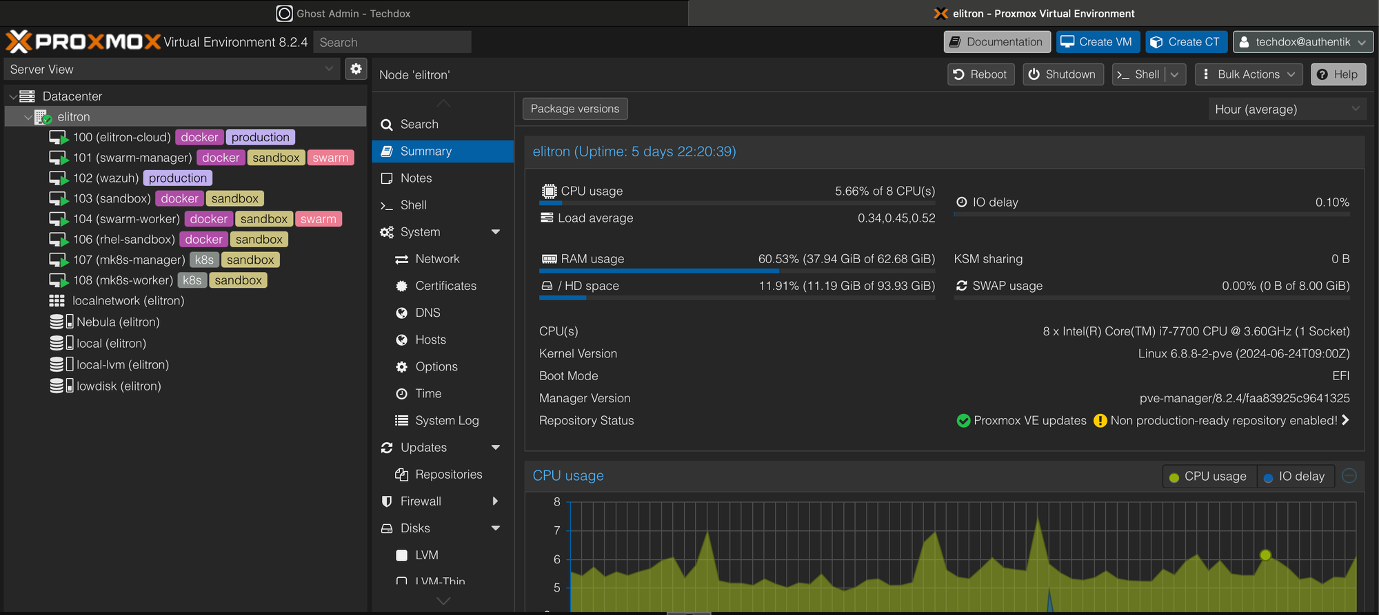Click the Repositories files icon
The image size is (1379, 615).
[401, 475]
